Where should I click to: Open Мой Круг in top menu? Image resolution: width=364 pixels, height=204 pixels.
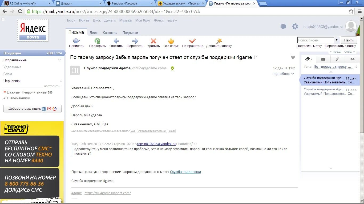pyautogui.click(x=143, y=20)
